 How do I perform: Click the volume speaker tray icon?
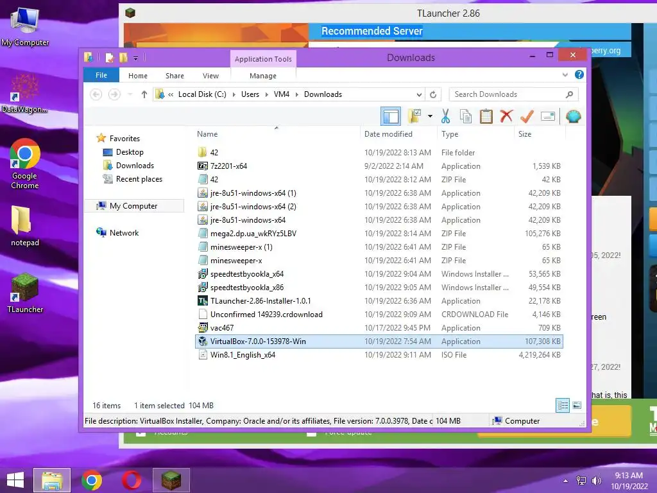point(596,481)
